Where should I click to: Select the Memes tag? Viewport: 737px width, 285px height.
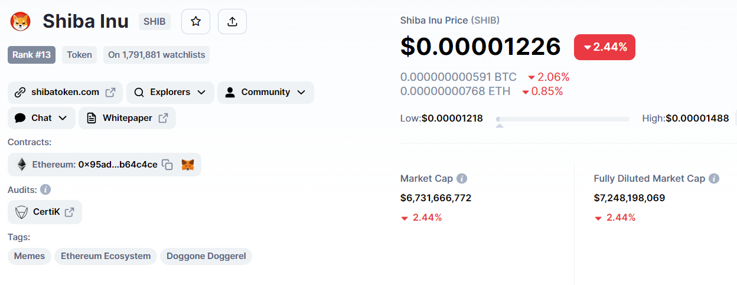tap(30, 256)
